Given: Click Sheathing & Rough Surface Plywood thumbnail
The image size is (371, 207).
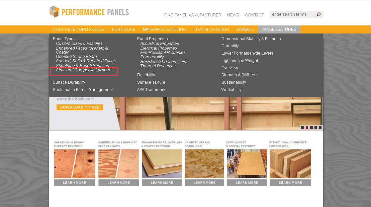Looking at the screenshot, I should pos(75,164).
